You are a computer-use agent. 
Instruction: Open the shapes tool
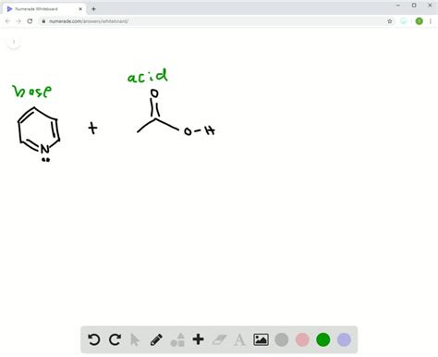tap(177, 339)
